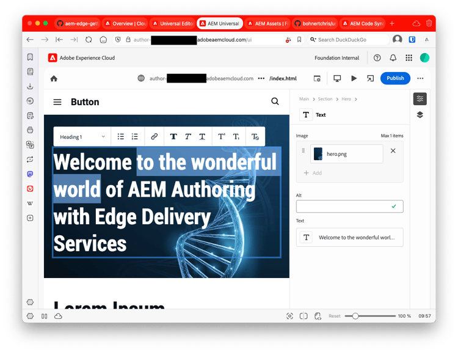Screen dimensions: 458x352
Task: Click into the Alt text field
Action: point(350,207)
